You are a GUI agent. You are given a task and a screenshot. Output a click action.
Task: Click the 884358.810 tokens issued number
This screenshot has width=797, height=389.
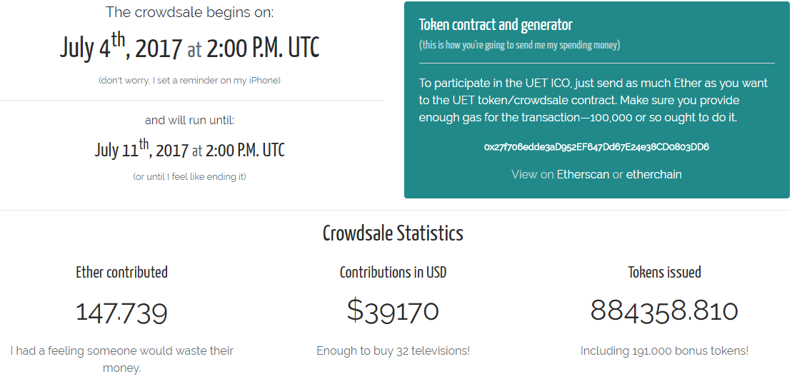point(664,310)
